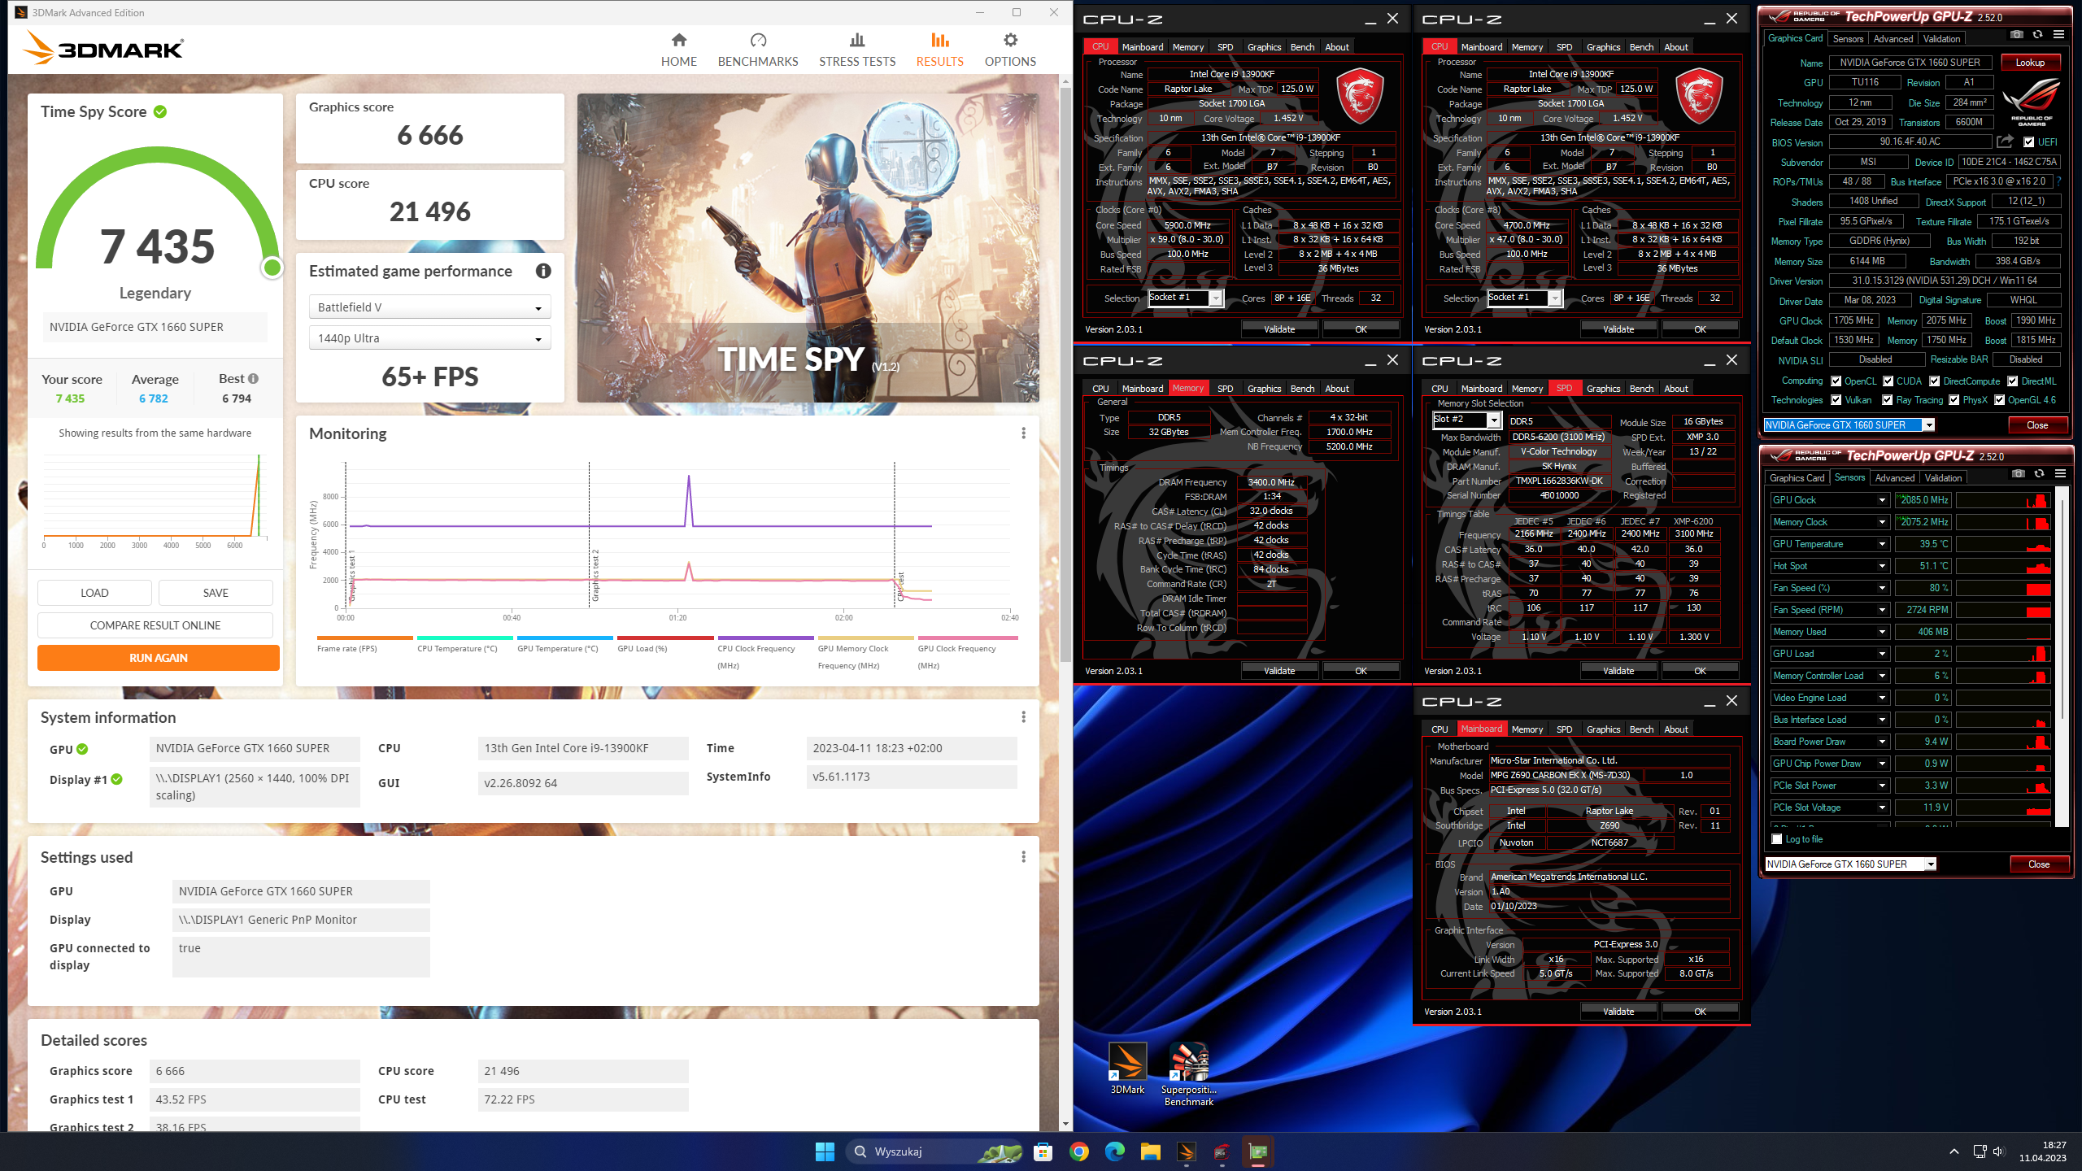Toggle the OpenCL checkbox in GPU-Z

(x=1836, y=381)
